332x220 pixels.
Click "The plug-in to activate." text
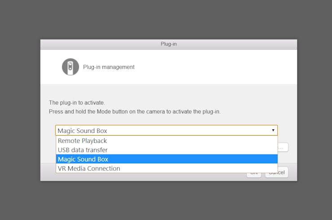[76, 102]
